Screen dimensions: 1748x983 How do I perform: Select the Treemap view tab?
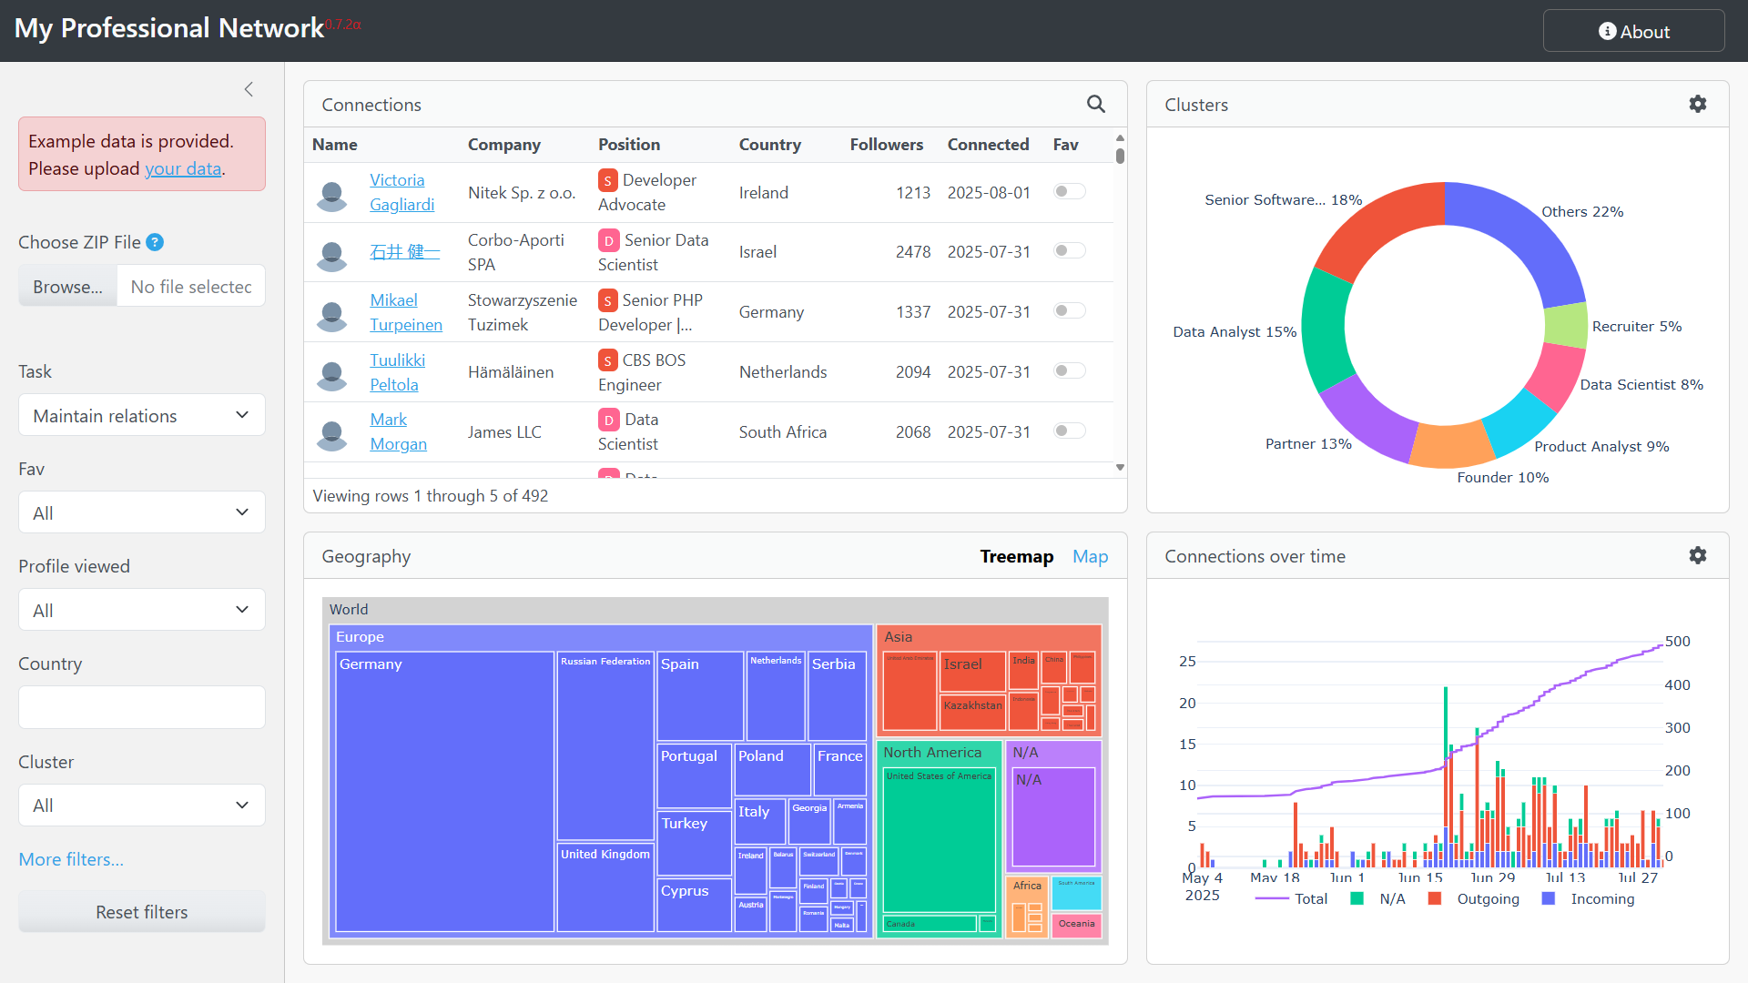[1016, 556]
